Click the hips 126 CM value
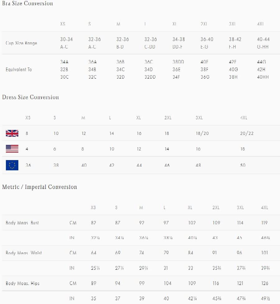Image resolution: width=280 pixels, height=304 pixels. [264, 283]
